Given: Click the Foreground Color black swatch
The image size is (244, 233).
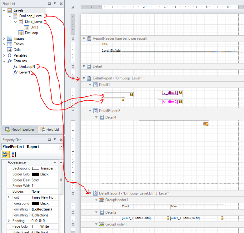Looking at the screenshot, I should click(x=35, y=203).
